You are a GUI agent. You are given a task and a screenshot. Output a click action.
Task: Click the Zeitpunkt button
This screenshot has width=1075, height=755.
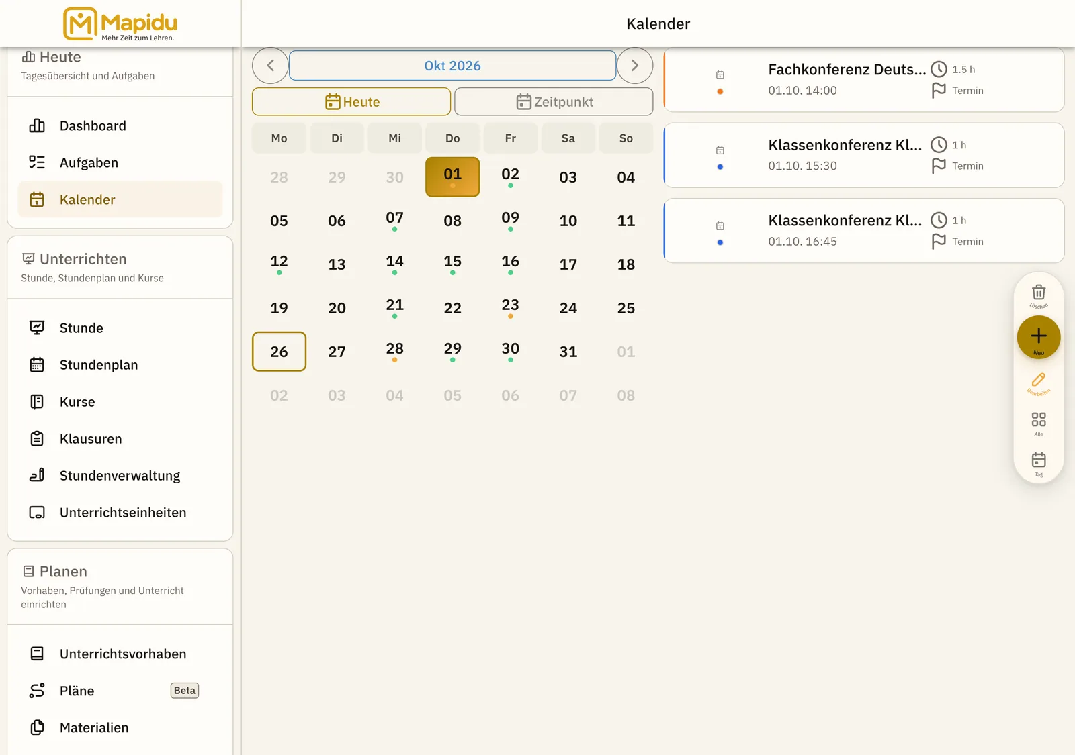tap(554, 101)
